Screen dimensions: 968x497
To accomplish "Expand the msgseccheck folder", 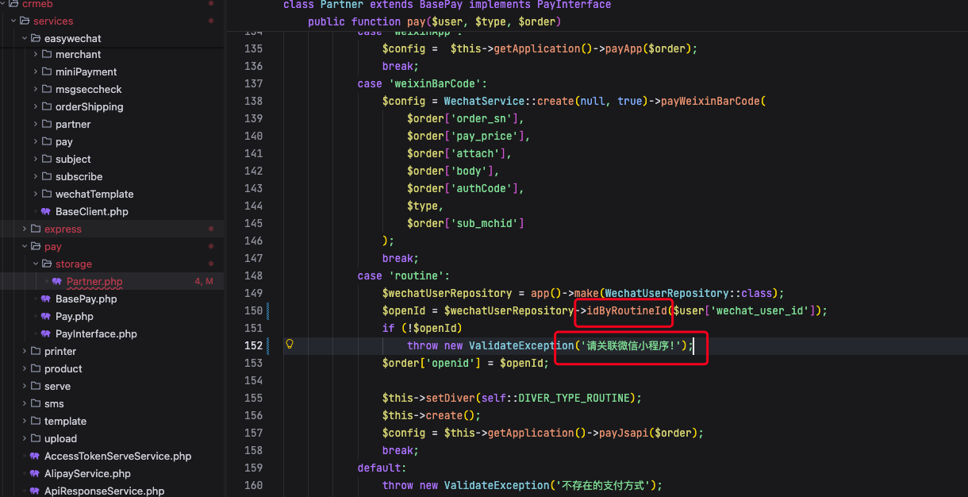I will [x=36, y=89].
